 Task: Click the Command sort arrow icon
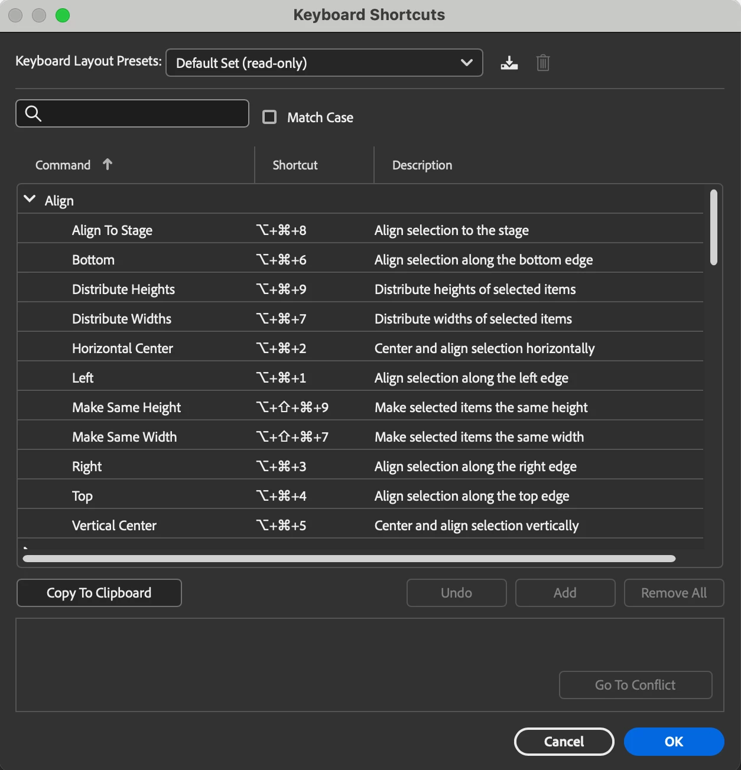[107, 164]
